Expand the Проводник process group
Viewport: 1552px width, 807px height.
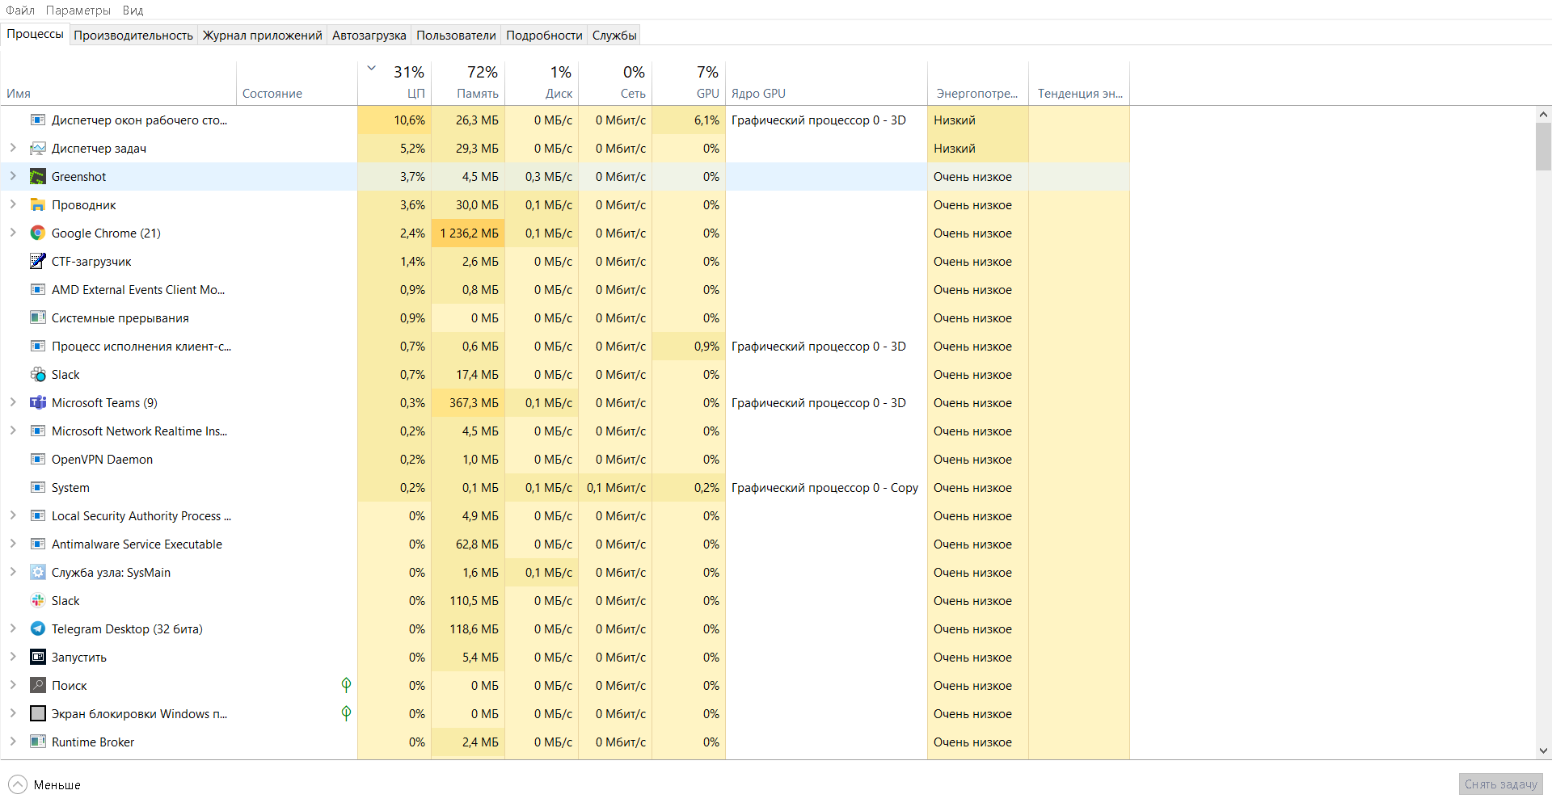13,204
